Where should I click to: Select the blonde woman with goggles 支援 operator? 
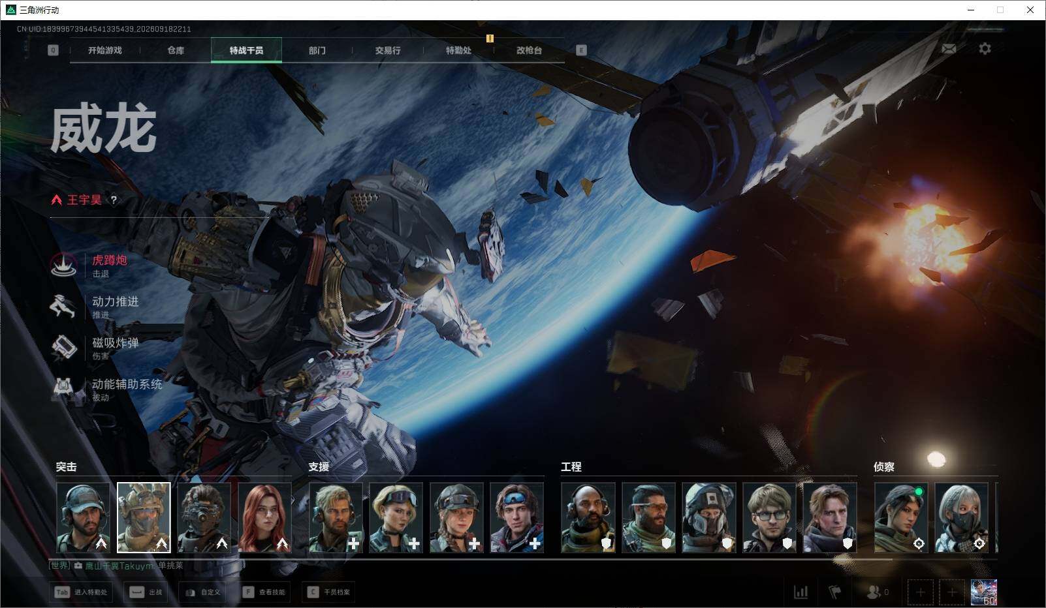[396, 517]
